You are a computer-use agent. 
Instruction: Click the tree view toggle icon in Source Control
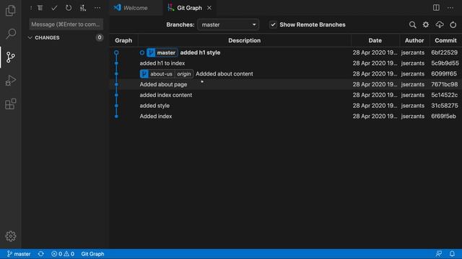point(40,8)
